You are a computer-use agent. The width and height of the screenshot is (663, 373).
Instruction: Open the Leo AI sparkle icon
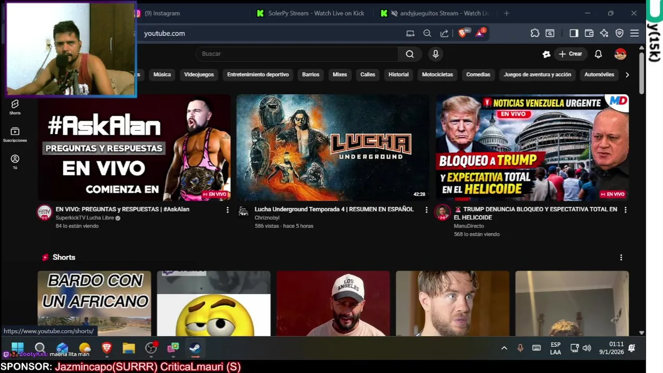604,33
